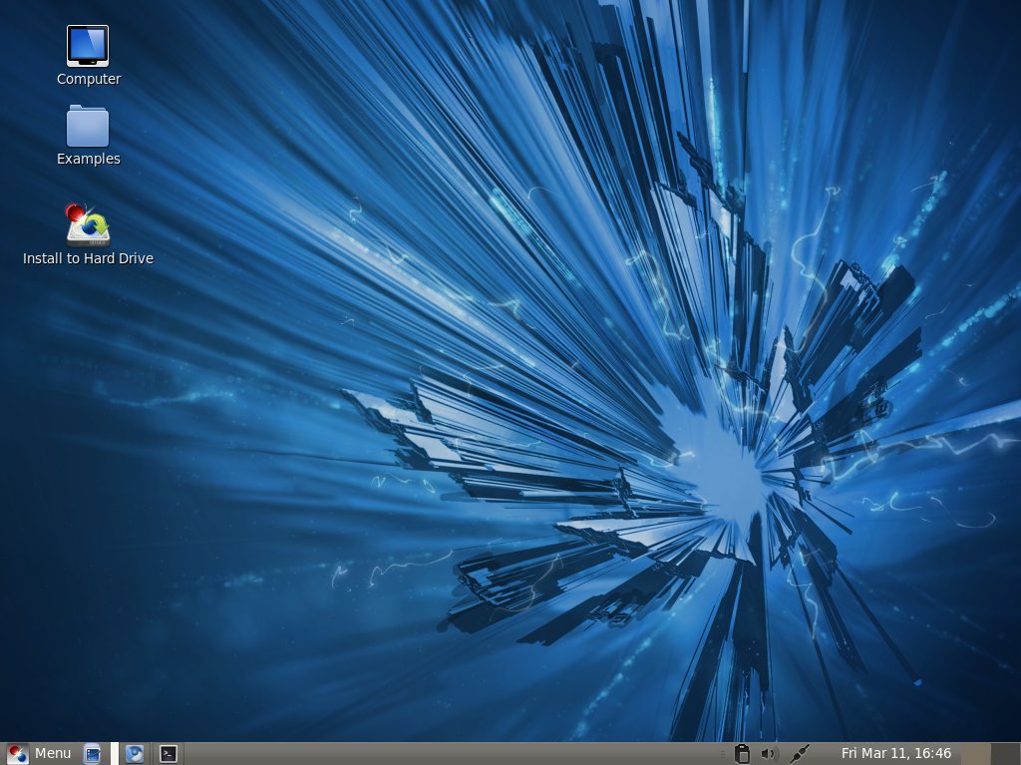This screenshot has width=1021, height=765.
Task: Click the network connection tray icon
Action: (x=799, y=754)
